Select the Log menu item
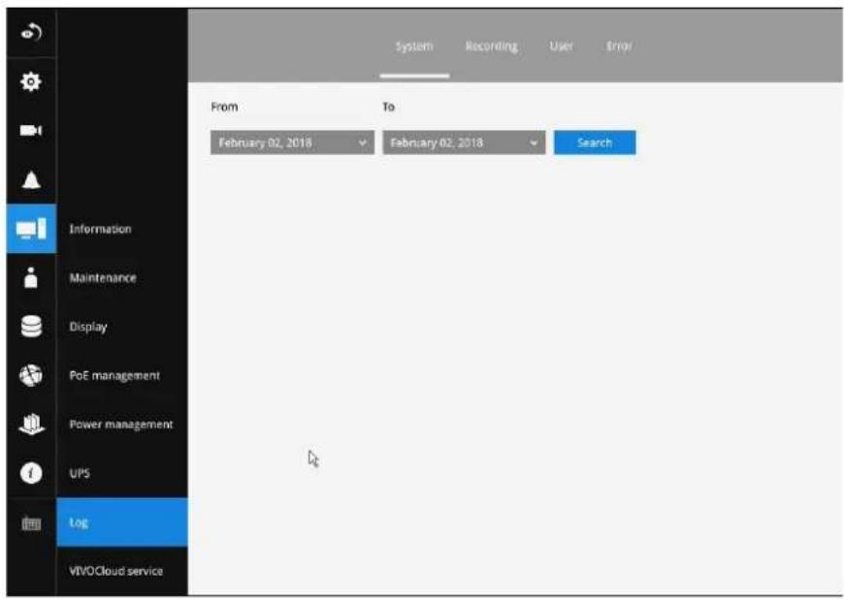This screenshot has width=844, height=599. 122,522
